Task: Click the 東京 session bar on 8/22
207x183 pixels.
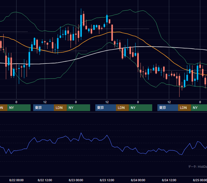Action: pos(44,108)
